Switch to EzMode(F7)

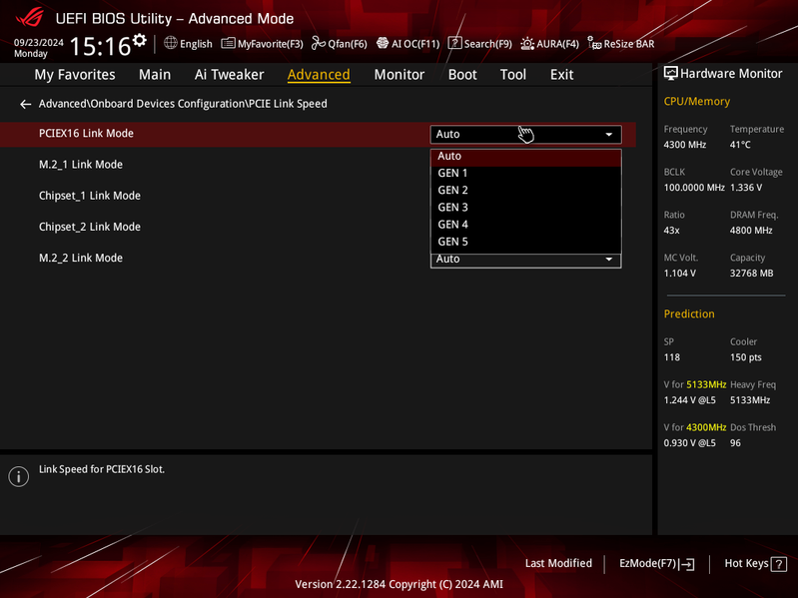click(x=656, y=564)
